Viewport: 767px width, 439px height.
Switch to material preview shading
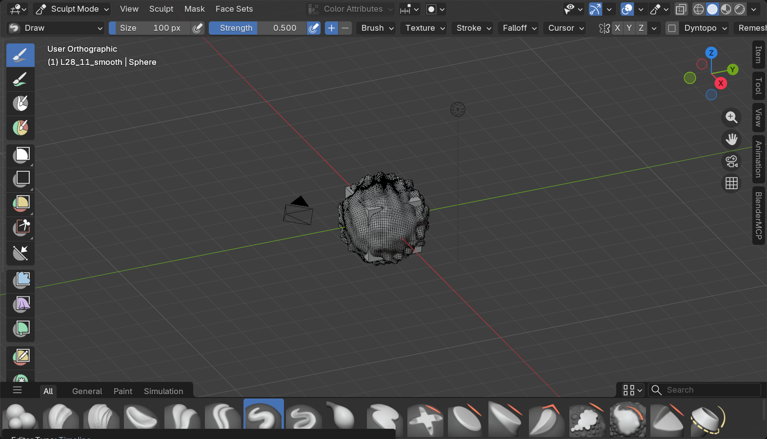coord(726,9)
